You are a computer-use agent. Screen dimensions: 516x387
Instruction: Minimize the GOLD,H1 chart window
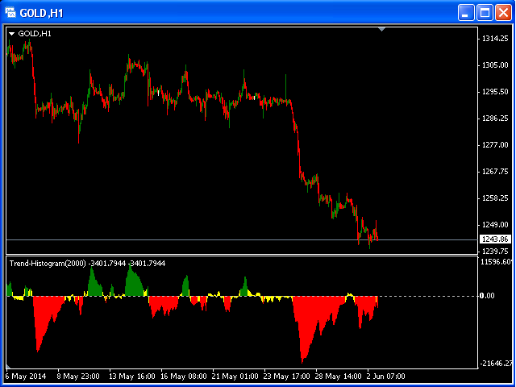click(x=466, y=13)
